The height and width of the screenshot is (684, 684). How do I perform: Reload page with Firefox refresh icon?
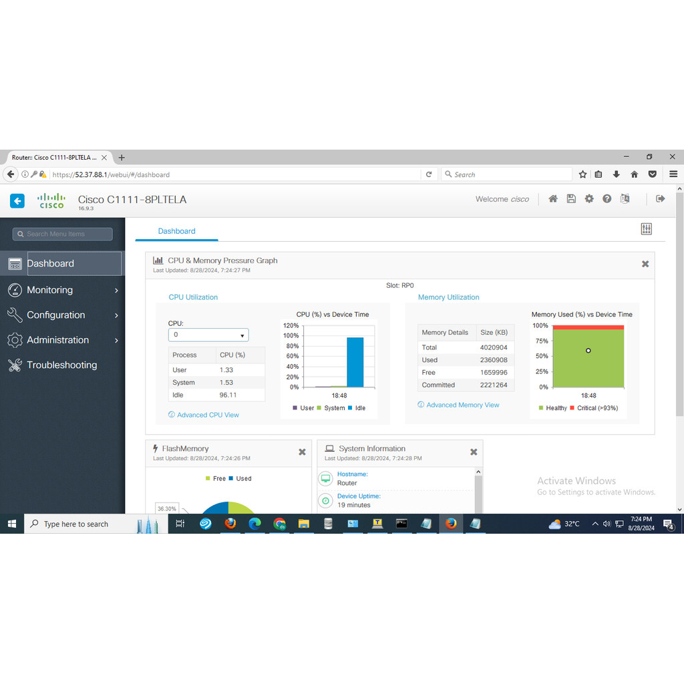pyautogui.click(x=429, y=174)
